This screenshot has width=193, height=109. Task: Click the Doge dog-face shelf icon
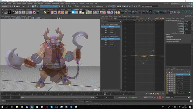coord(119,12)
